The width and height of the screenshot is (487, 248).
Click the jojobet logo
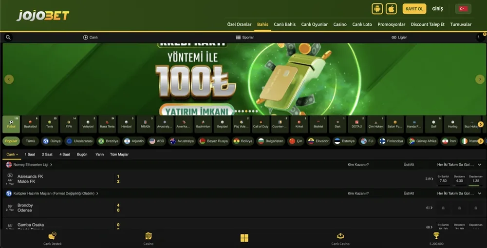point(42,15)
